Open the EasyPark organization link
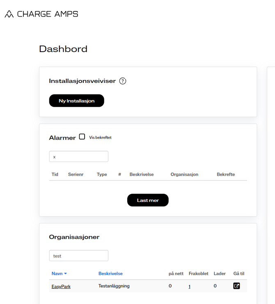The width and height of the screenshot is (275, 304). tap(61, 286)
